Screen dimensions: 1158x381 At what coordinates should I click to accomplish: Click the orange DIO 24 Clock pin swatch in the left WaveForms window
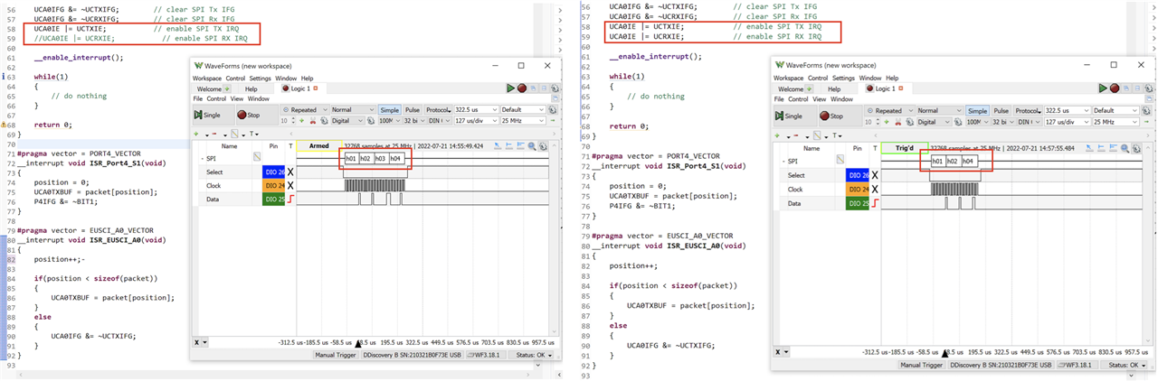(274, 185)
